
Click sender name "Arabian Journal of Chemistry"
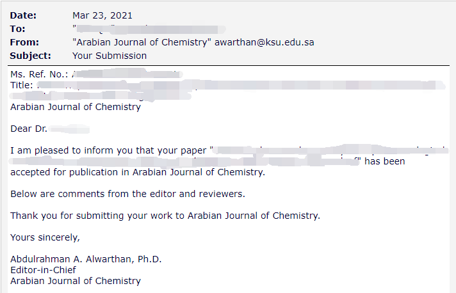tap(142, 42)
